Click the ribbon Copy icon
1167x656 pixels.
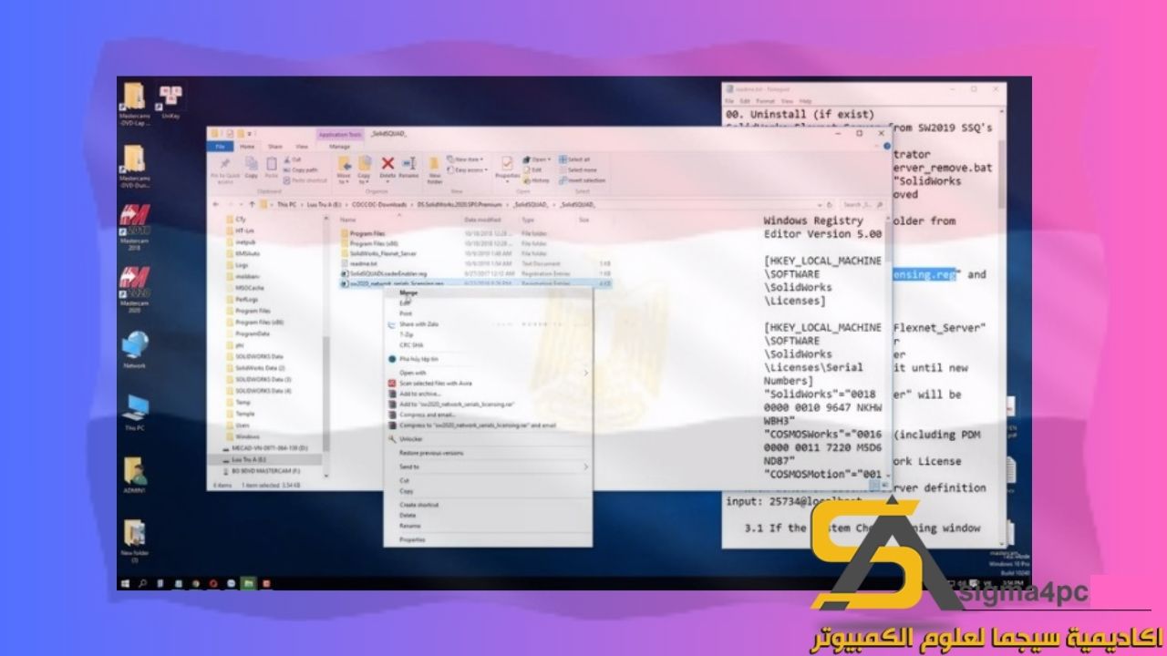[251, 168]
